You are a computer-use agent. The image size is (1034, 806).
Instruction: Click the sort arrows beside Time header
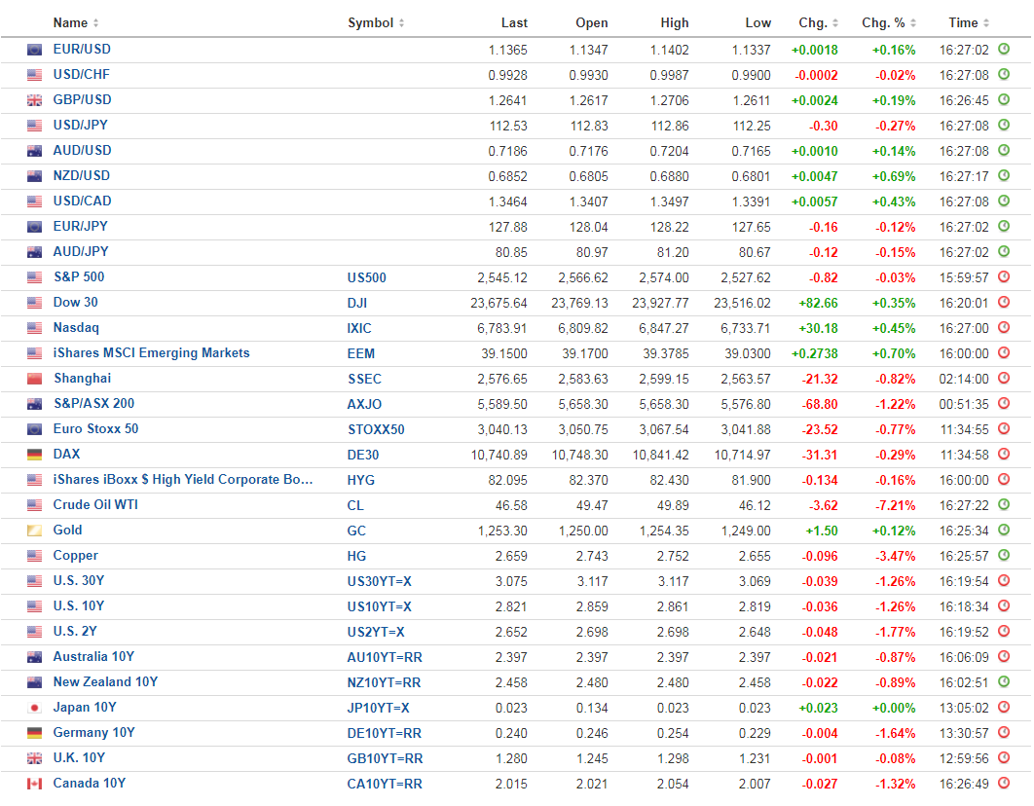986,23
